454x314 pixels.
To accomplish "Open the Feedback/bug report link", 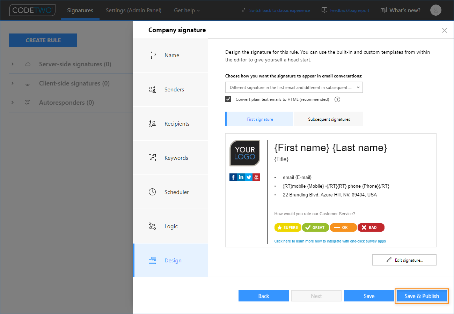I will tap(350, 10).
